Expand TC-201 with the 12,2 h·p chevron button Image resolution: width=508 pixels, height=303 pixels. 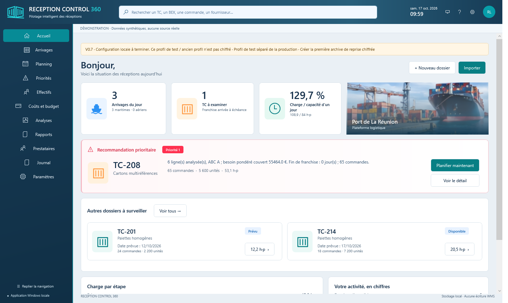[x=260, y=249]
